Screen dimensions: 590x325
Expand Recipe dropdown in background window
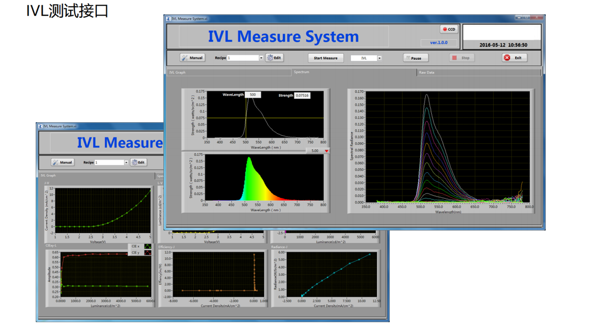[x=126, y=162]
